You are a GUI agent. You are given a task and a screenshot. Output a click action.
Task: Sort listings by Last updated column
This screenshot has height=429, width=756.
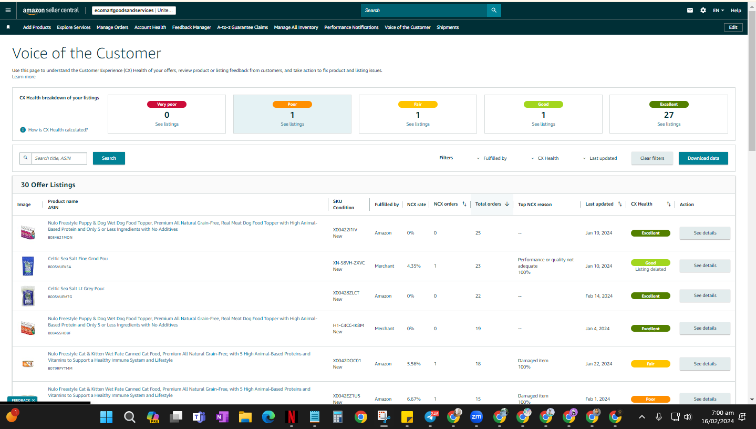tap(619, 204)
